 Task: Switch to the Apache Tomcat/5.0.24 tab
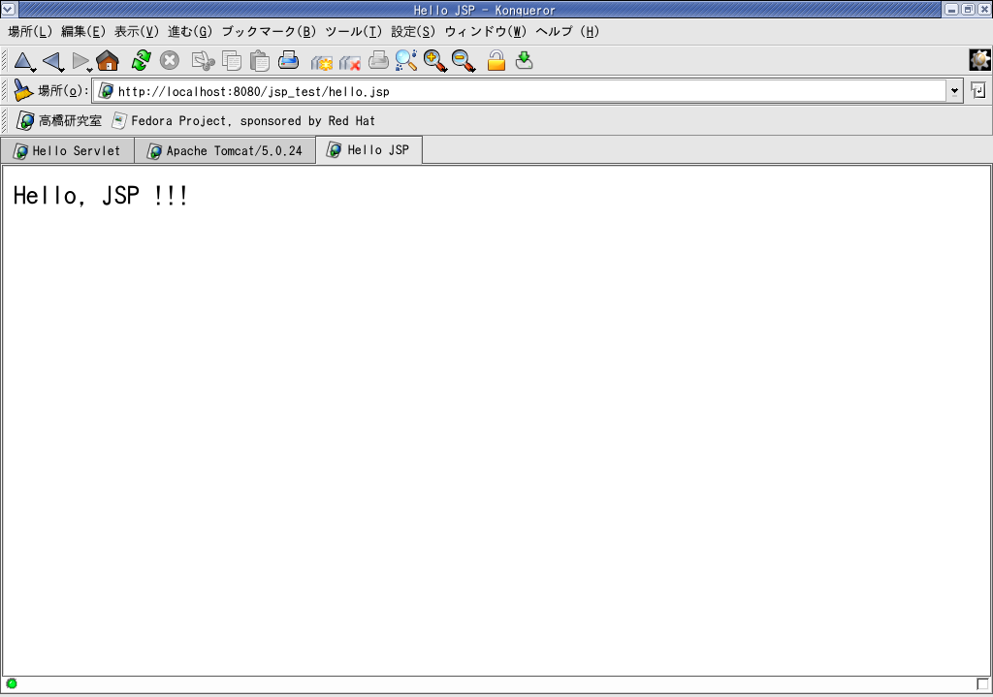point(225,151)
